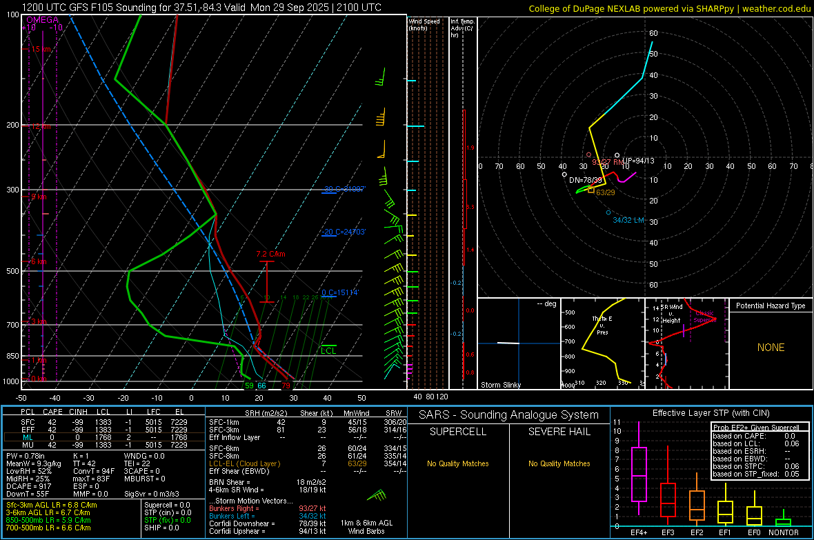814x540 pixels.
Task: Click the -30 C=31097' height label
Action: coord(344,189)
